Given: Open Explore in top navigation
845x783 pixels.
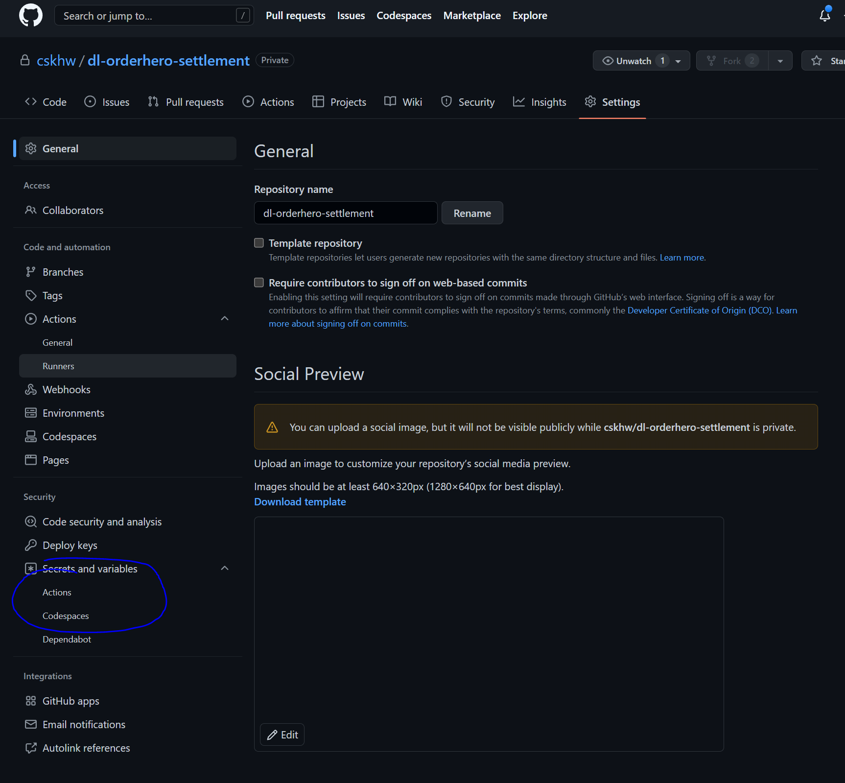Looking at the screenshot, I should (x=530, y=16).
